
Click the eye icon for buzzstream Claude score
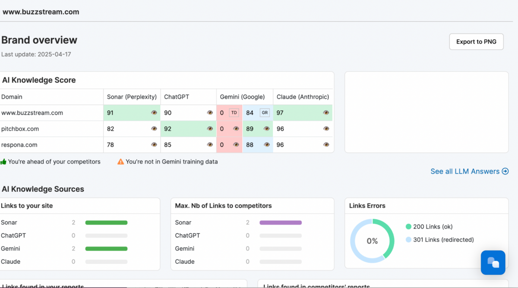(x=326, y=113)
